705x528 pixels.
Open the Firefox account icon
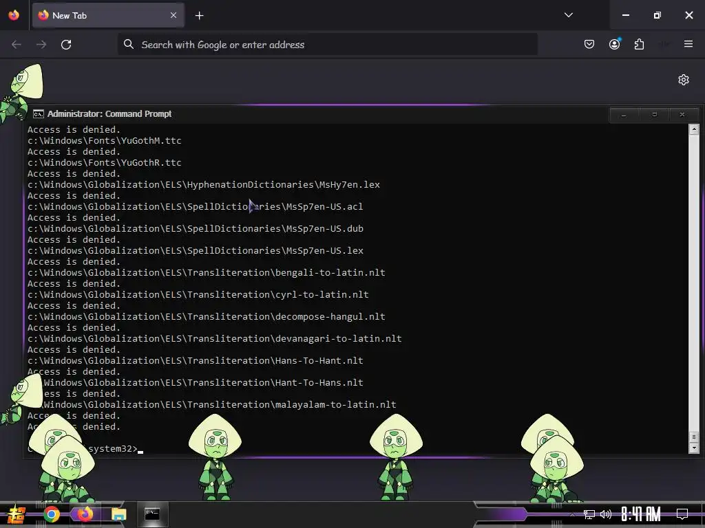tap(614, 44)
